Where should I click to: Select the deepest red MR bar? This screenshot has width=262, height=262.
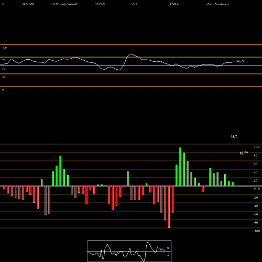[x=169, y=207]
